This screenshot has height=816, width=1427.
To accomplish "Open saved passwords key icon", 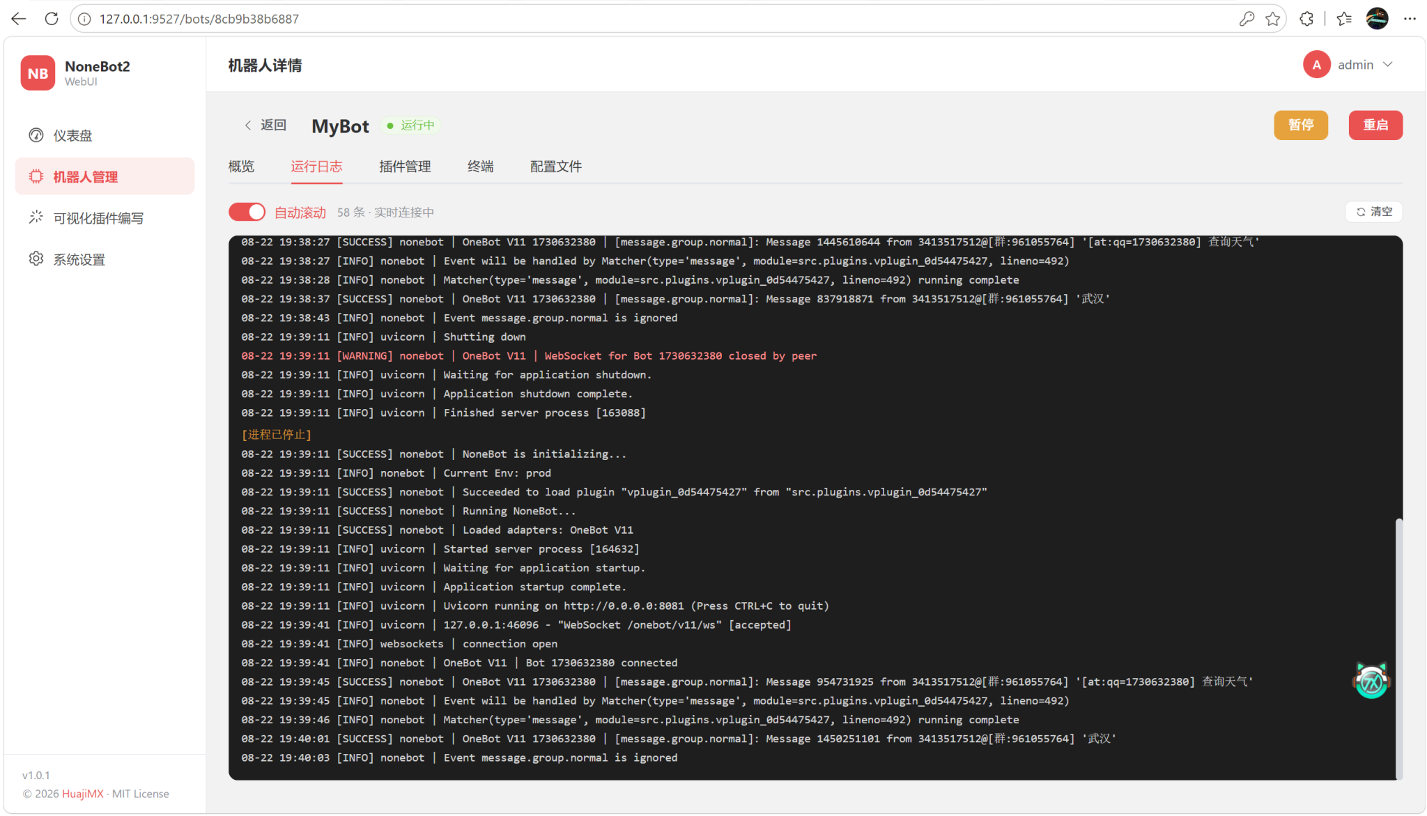I will click(1247, 19).
